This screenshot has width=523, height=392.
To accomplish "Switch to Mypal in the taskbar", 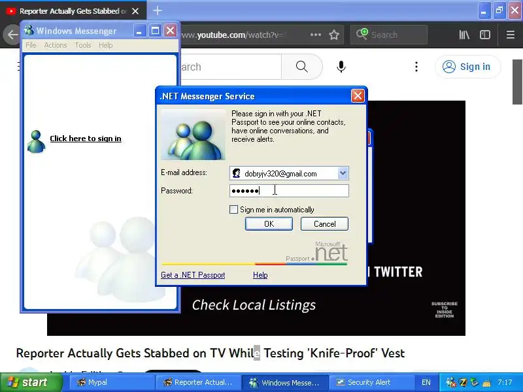I will click(112, 382).
